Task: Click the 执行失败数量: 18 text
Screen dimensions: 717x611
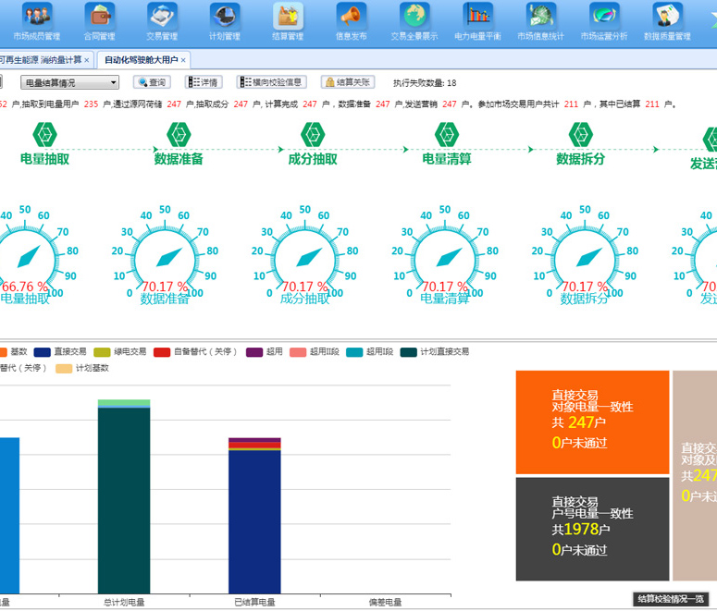Action: (425, 82)
